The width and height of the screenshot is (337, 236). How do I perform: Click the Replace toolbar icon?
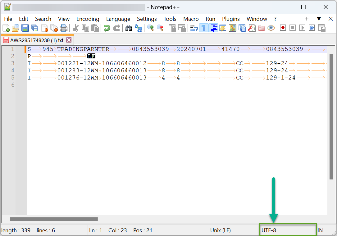139,28
